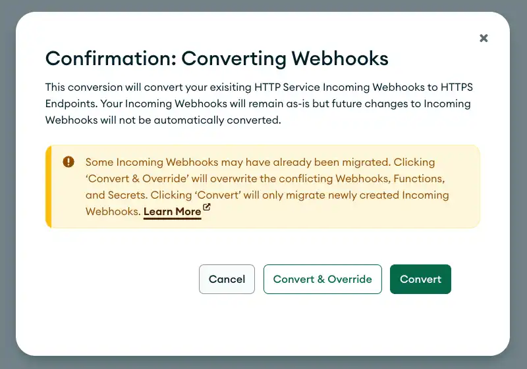Click the warning exclamation icon in the banner
The image size is (527, 369).
pyautogui.click(x=69, y=162)
